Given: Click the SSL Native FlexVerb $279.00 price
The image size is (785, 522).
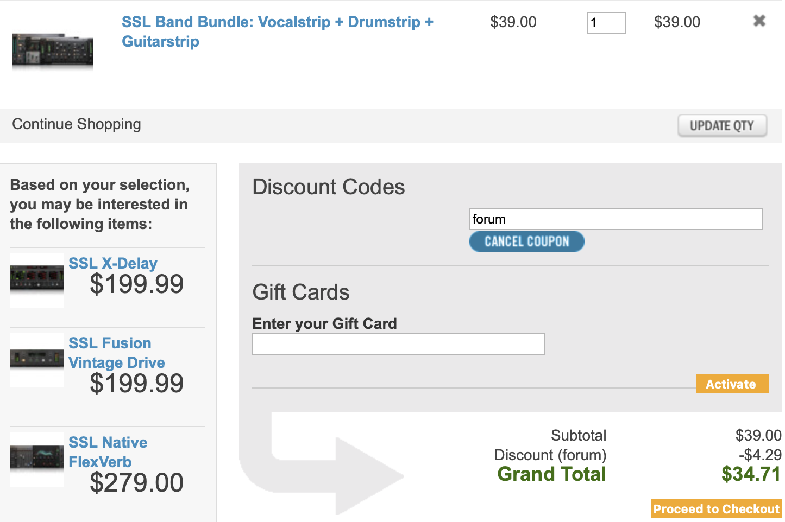Looking at the screenshot, I should point(137,482).
